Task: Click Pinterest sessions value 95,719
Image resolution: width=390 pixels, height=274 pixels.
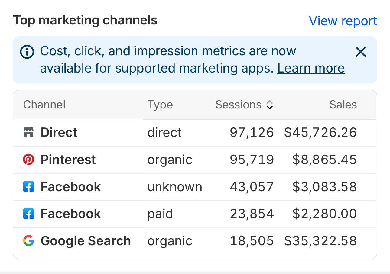Action: point(252,160)
